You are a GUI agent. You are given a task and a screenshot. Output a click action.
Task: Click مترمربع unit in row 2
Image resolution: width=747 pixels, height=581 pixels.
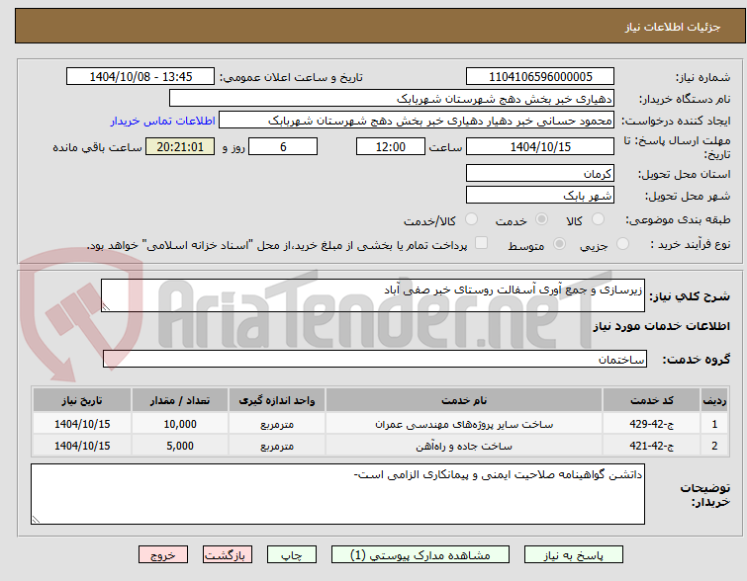pyautogui.click(x=277, y=446)
